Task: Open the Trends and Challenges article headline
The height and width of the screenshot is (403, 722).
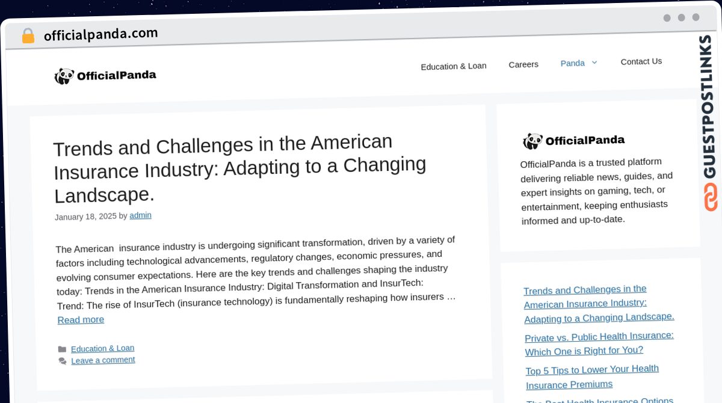Action: (x=240, y=168)
